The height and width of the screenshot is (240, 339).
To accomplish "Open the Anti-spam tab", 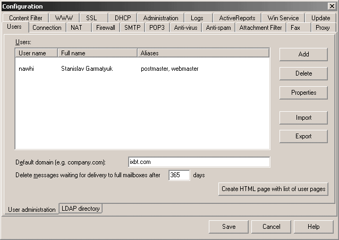I will pos(218,28).
